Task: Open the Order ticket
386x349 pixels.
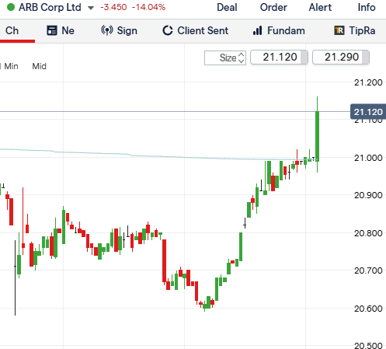Action: pyautogui.click(x=273, y=7)
